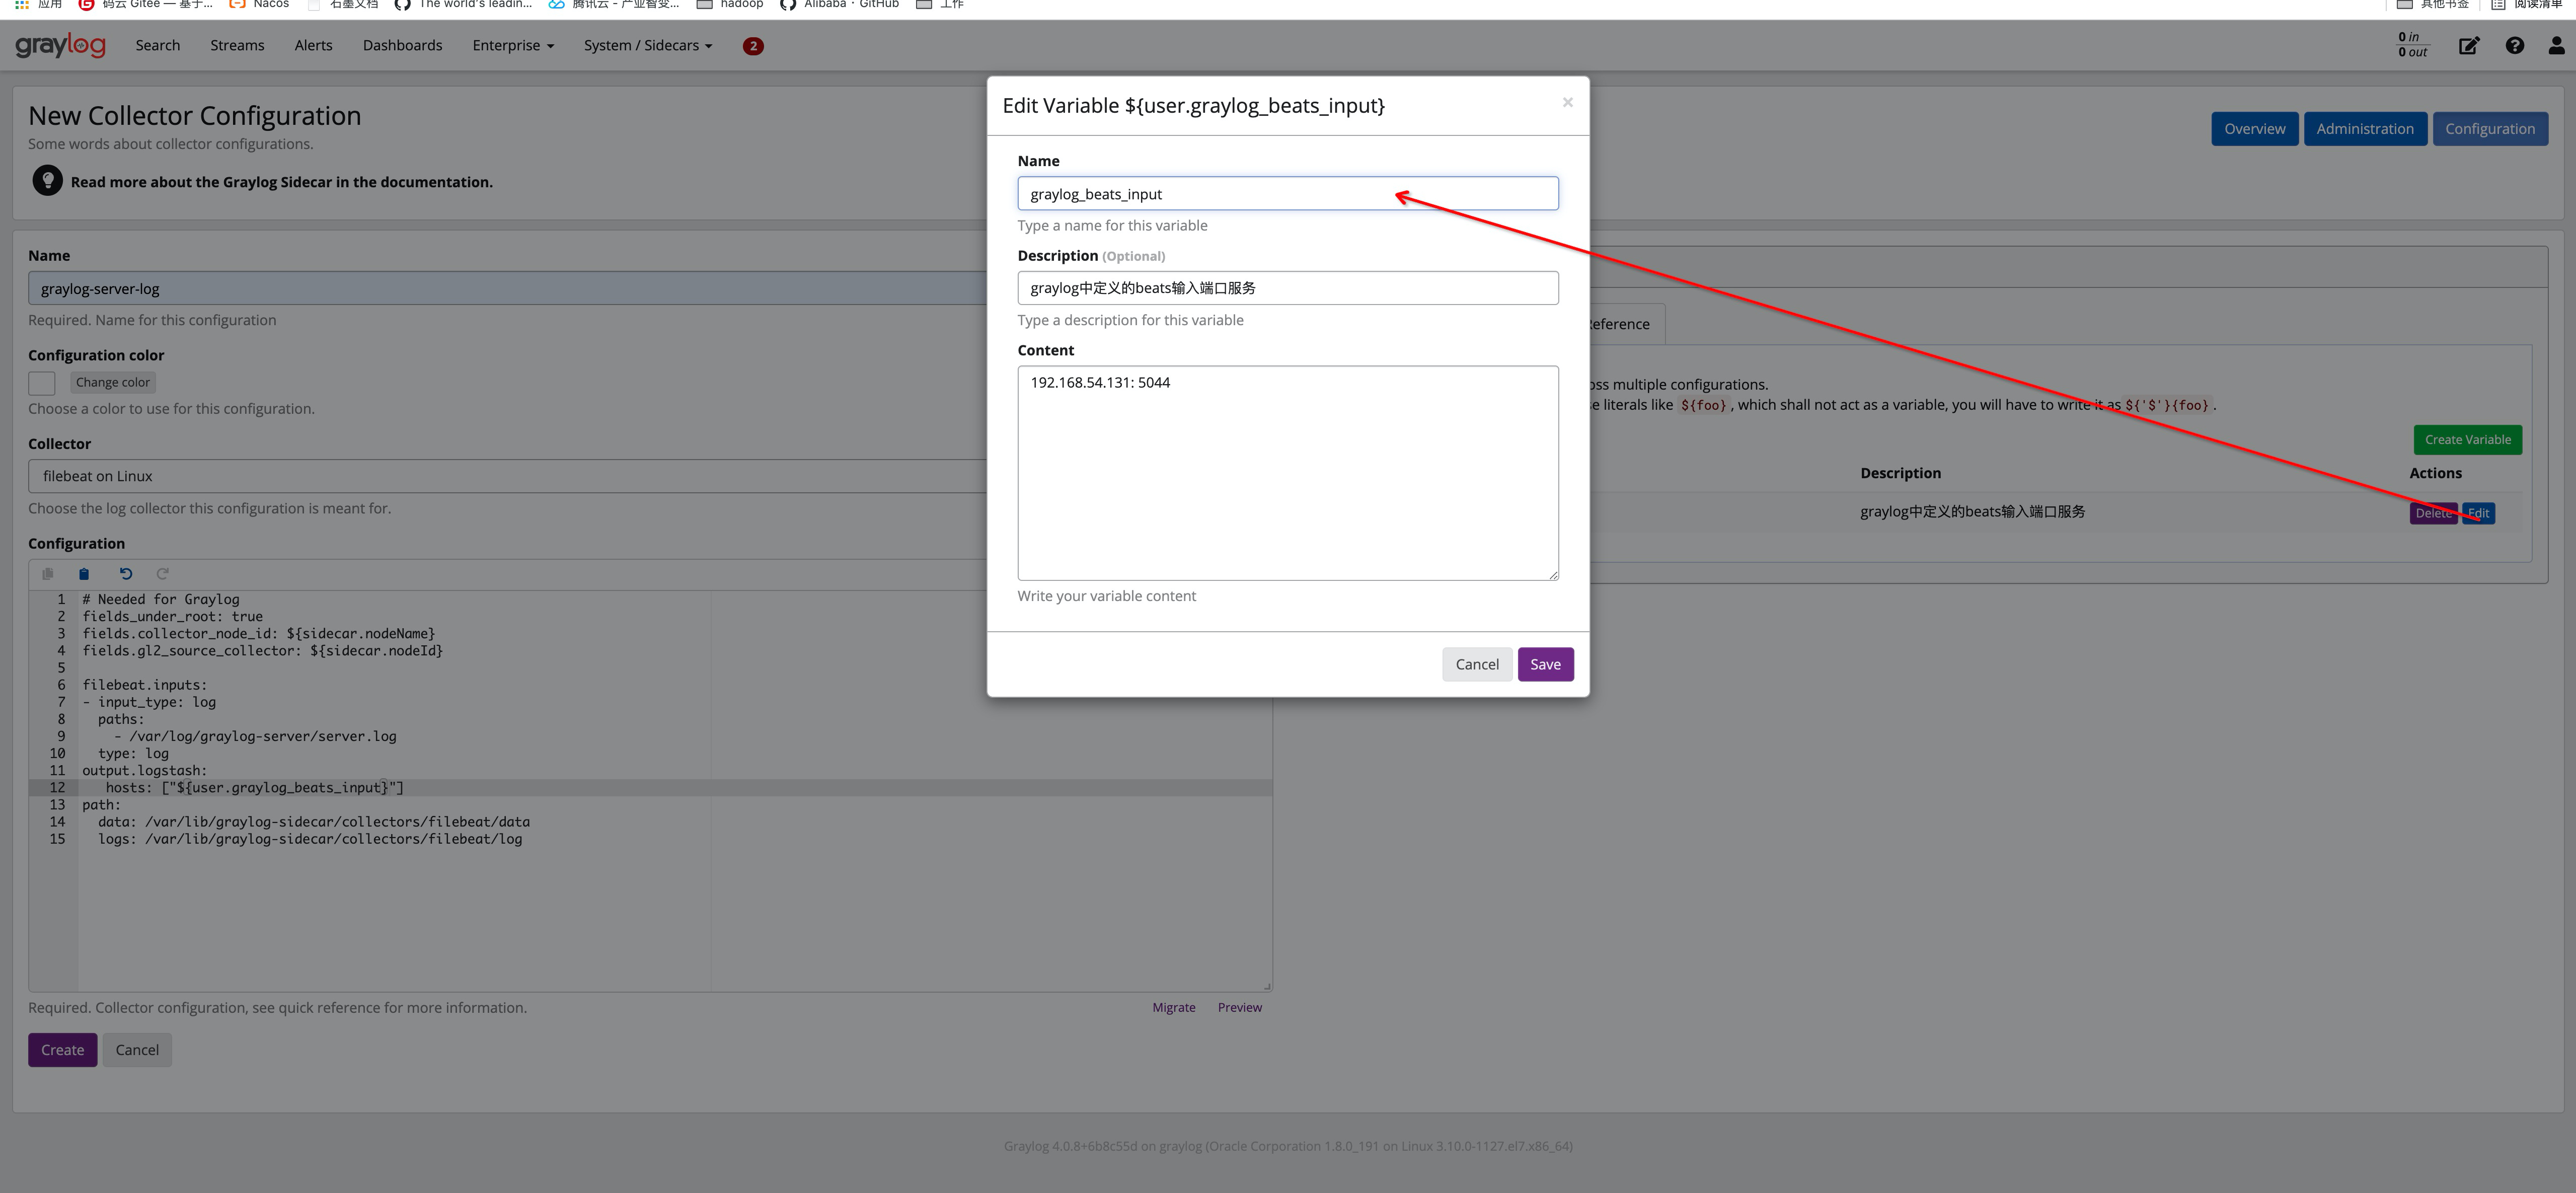The width and height of the screenshot is (2576, 1193).
Task: Expand the System / Sidecars dropdown
Action: [647, 45]
